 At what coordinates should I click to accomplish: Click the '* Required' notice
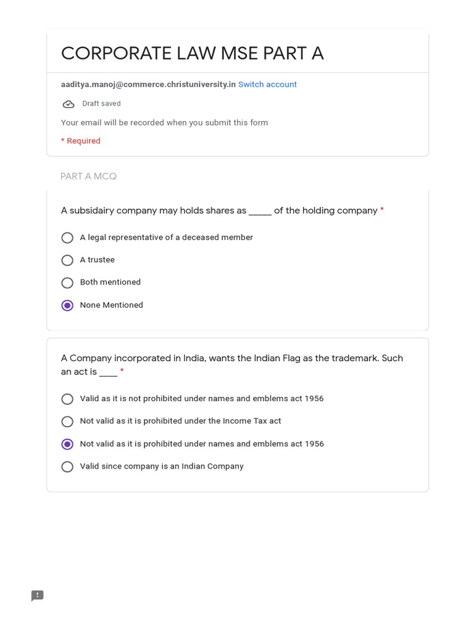pos(81,141)
